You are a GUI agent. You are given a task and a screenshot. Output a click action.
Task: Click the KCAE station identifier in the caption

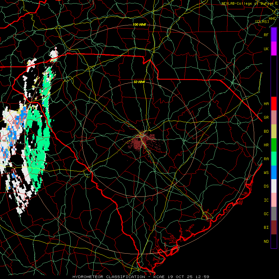click(159, 277)
